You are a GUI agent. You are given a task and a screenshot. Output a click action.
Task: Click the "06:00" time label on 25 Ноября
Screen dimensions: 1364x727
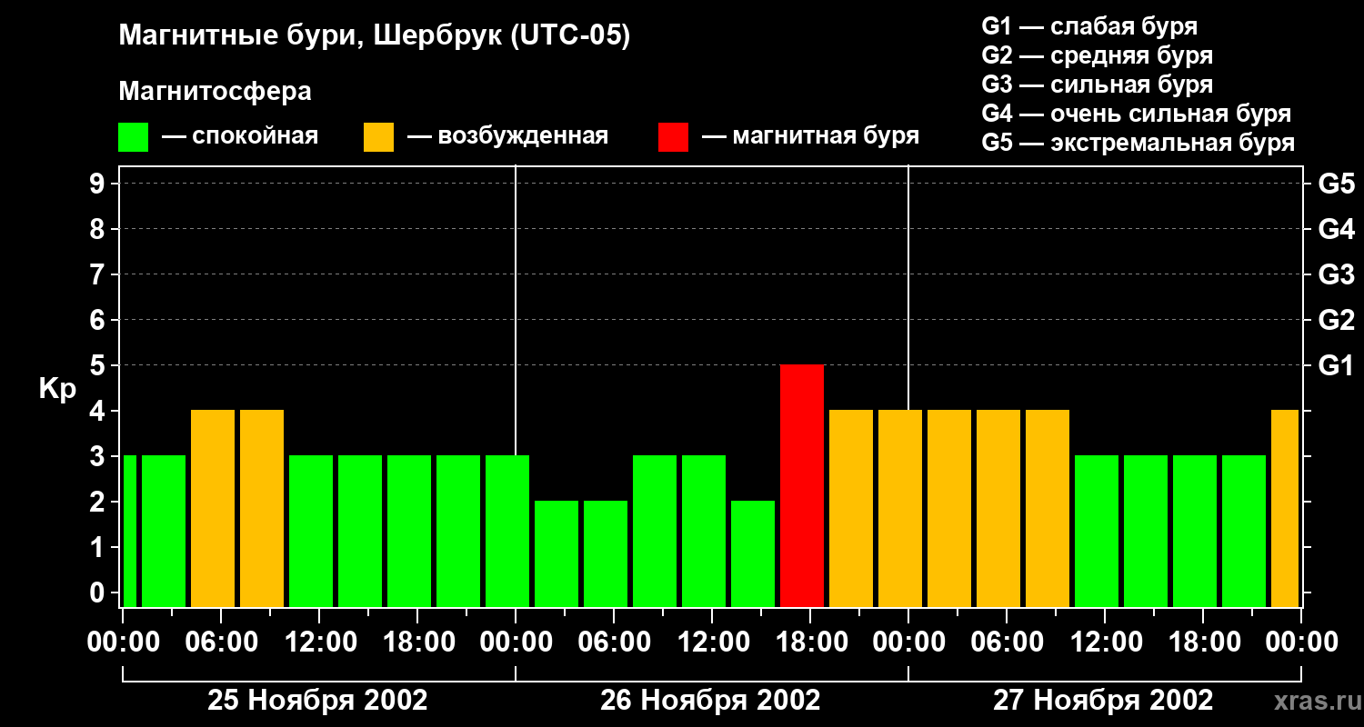pos(220,642)
